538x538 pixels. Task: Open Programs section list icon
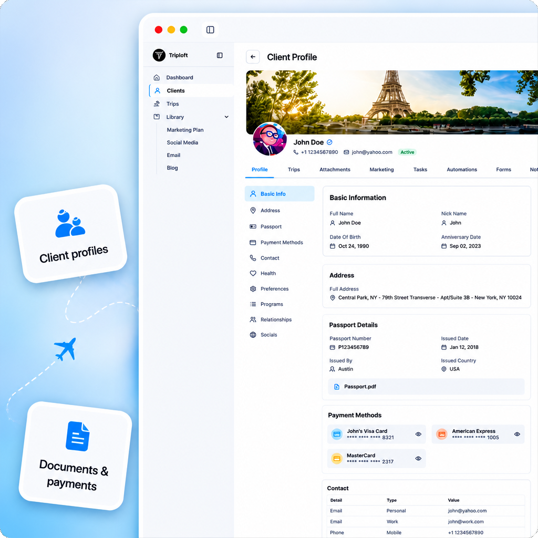pyautogui.click(x=253, y=304)
